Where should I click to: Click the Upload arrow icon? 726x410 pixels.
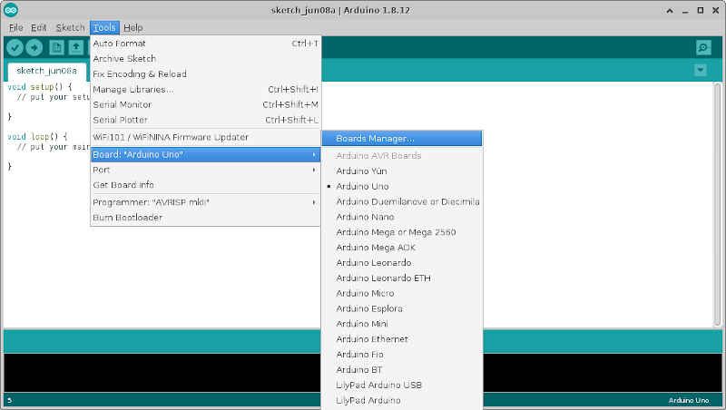pyautogui.click(x=34, y=47)
